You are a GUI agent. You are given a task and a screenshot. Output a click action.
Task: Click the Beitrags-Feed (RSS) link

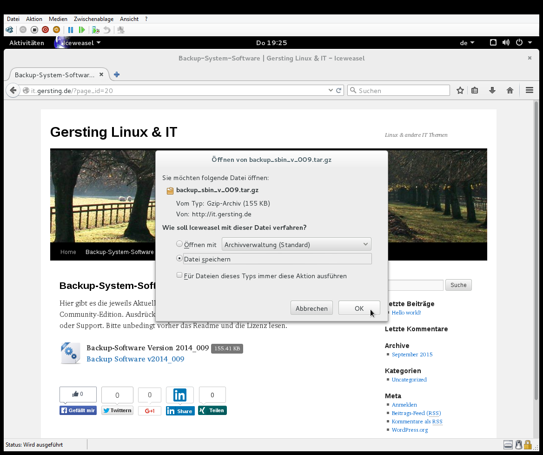coord(416,413)
